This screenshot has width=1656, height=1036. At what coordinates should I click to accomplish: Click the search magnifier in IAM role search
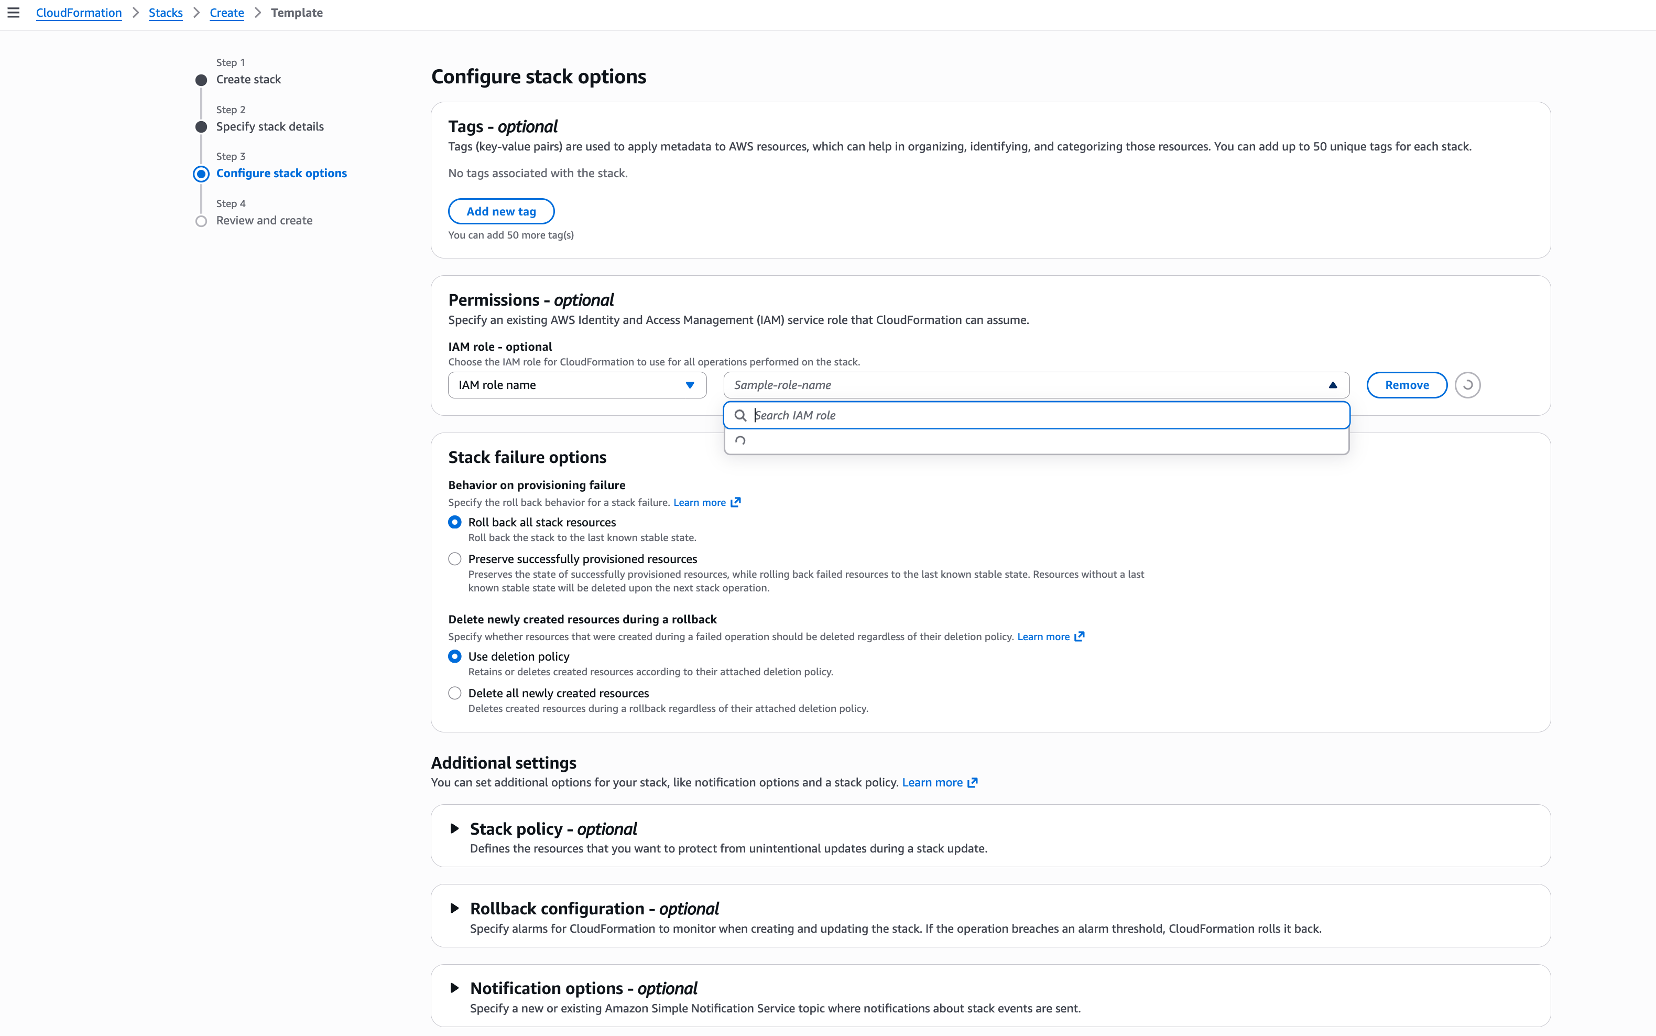coord(742,415)
